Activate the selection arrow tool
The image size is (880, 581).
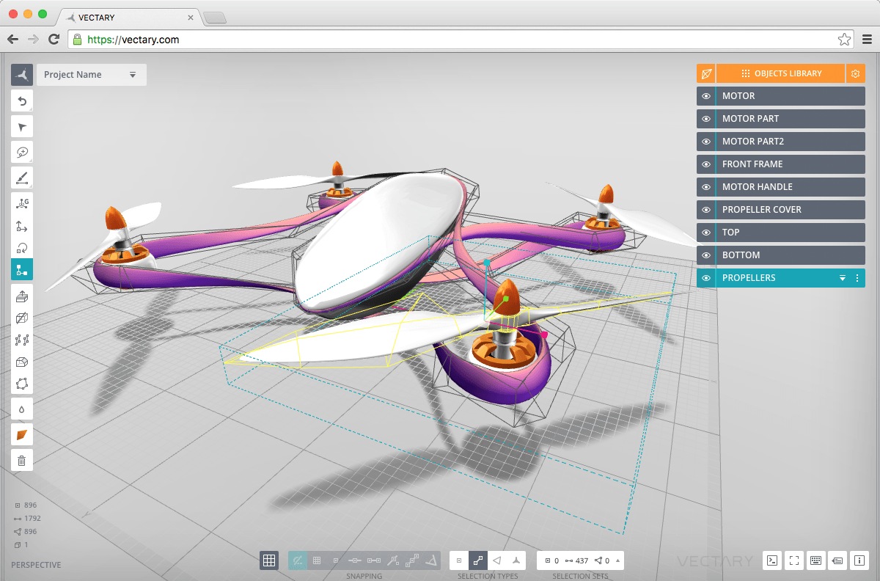point(21,126)
